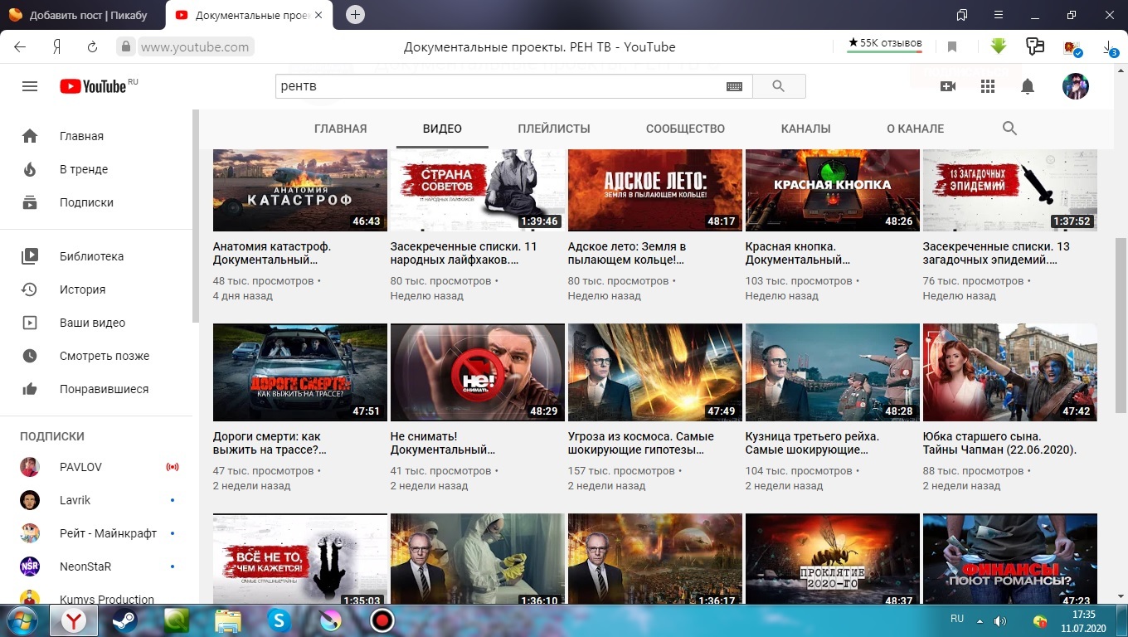Switch to the Yandex Browser taskbar icon
Image resolution: width=1128 pixels, height=637 pixels.
(x=75, y=620)
